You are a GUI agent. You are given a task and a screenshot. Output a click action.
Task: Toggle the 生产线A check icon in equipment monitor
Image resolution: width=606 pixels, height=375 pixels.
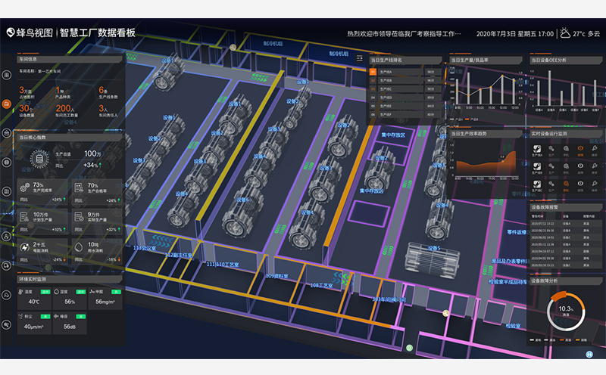point(536,149)
